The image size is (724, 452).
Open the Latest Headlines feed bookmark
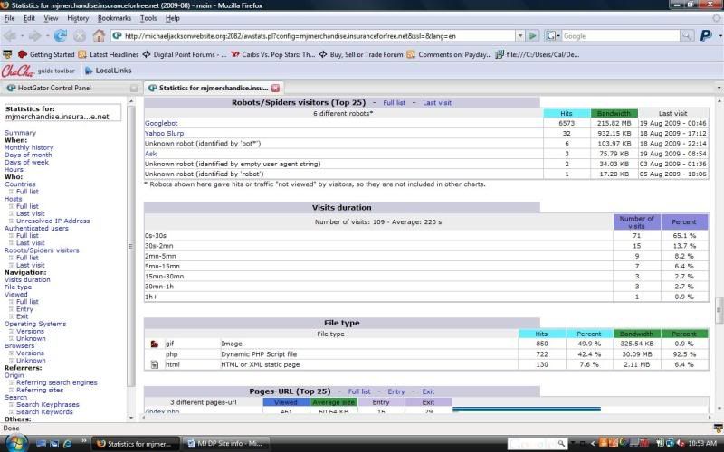[x=109, y=54]
